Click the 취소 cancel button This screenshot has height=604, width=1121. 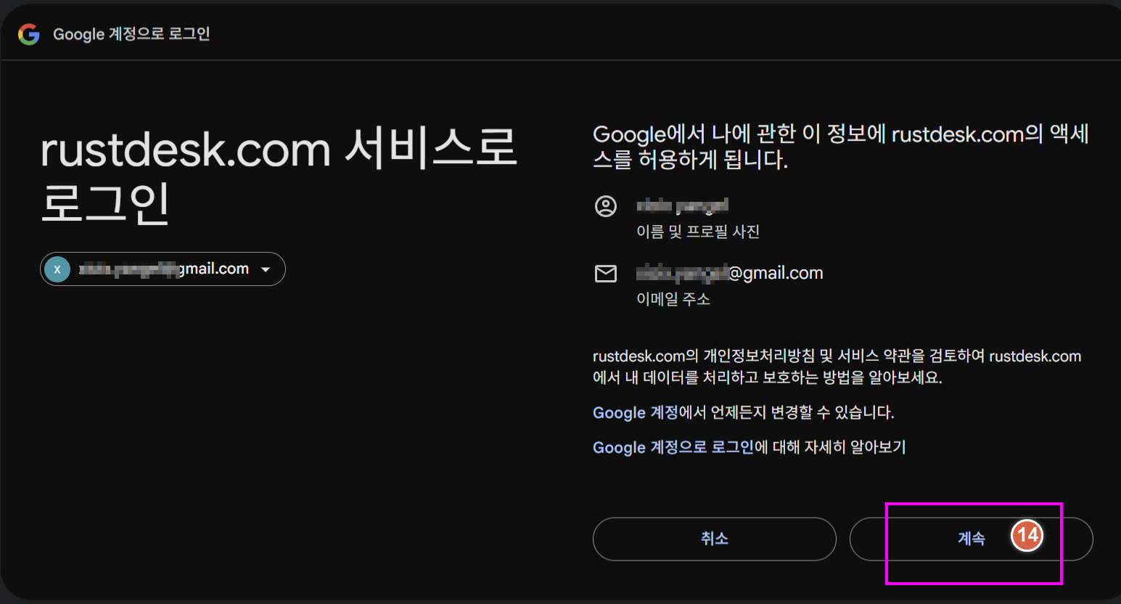714,539
